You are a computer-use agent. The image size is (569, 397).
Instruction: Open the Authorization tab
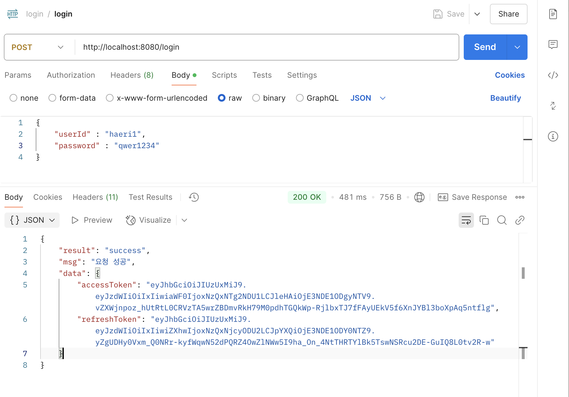click(x=71, y=75)
